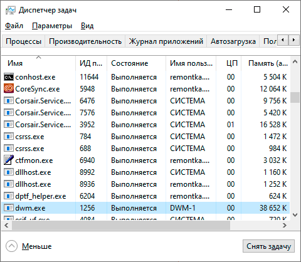Click the CoreSync.exe Creative Cloud icon
This screenshot has width=301, height=262.
[9, 89]
